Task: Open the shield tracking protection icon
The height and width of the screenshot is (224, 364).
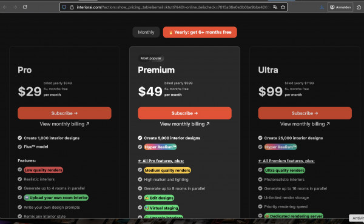Action: [x=64, y=7]
